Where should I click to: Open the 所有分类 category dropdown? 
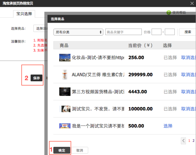pyautogui.click(x=78, y=32)
